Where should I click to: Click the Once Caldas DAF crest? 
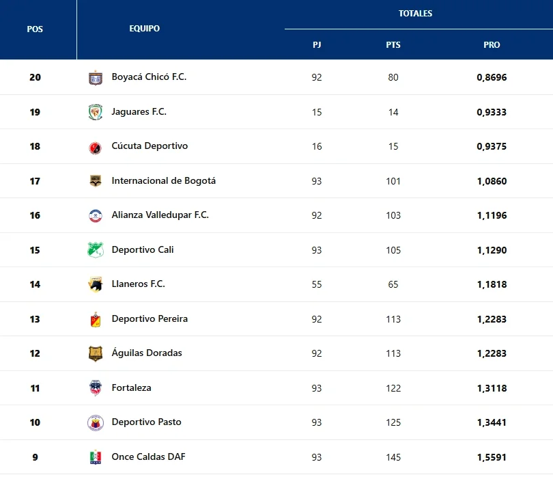pyautogui.click(x=96, y=457)
